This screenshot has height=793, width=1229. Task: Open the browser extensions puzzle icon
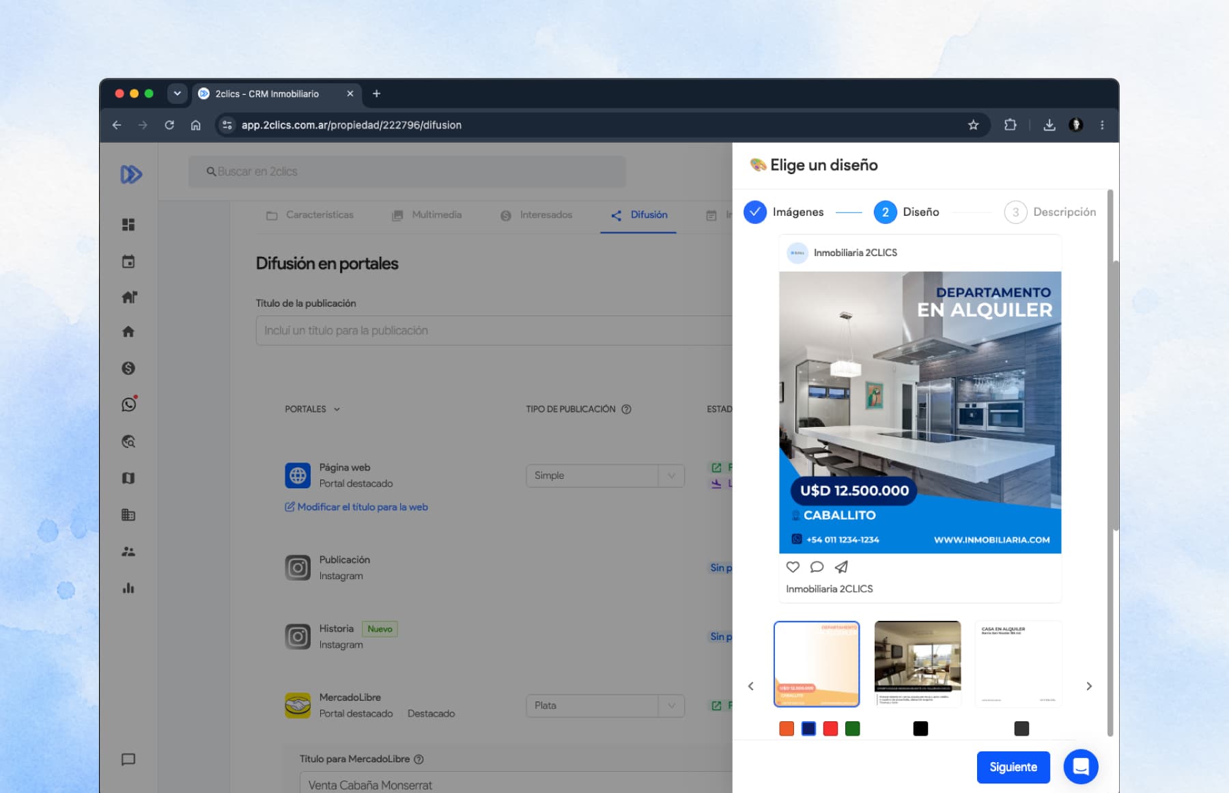pyautogui.click(x=1011, y=125)
